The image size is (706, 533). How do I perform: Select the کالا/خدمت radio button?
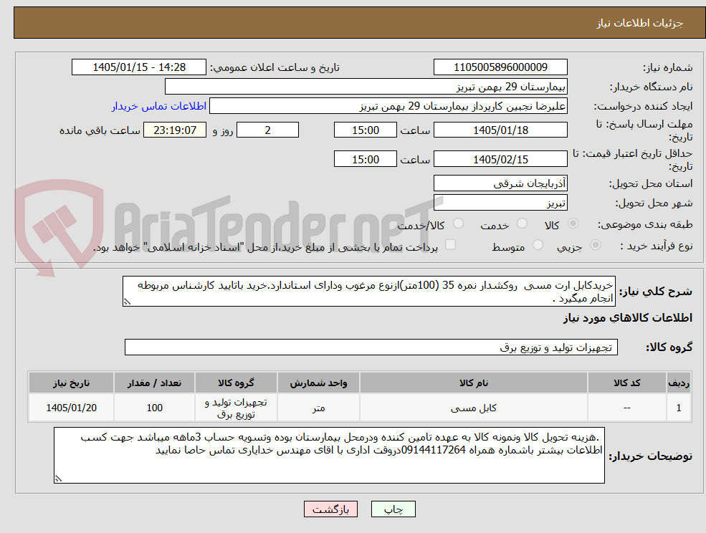458,224
